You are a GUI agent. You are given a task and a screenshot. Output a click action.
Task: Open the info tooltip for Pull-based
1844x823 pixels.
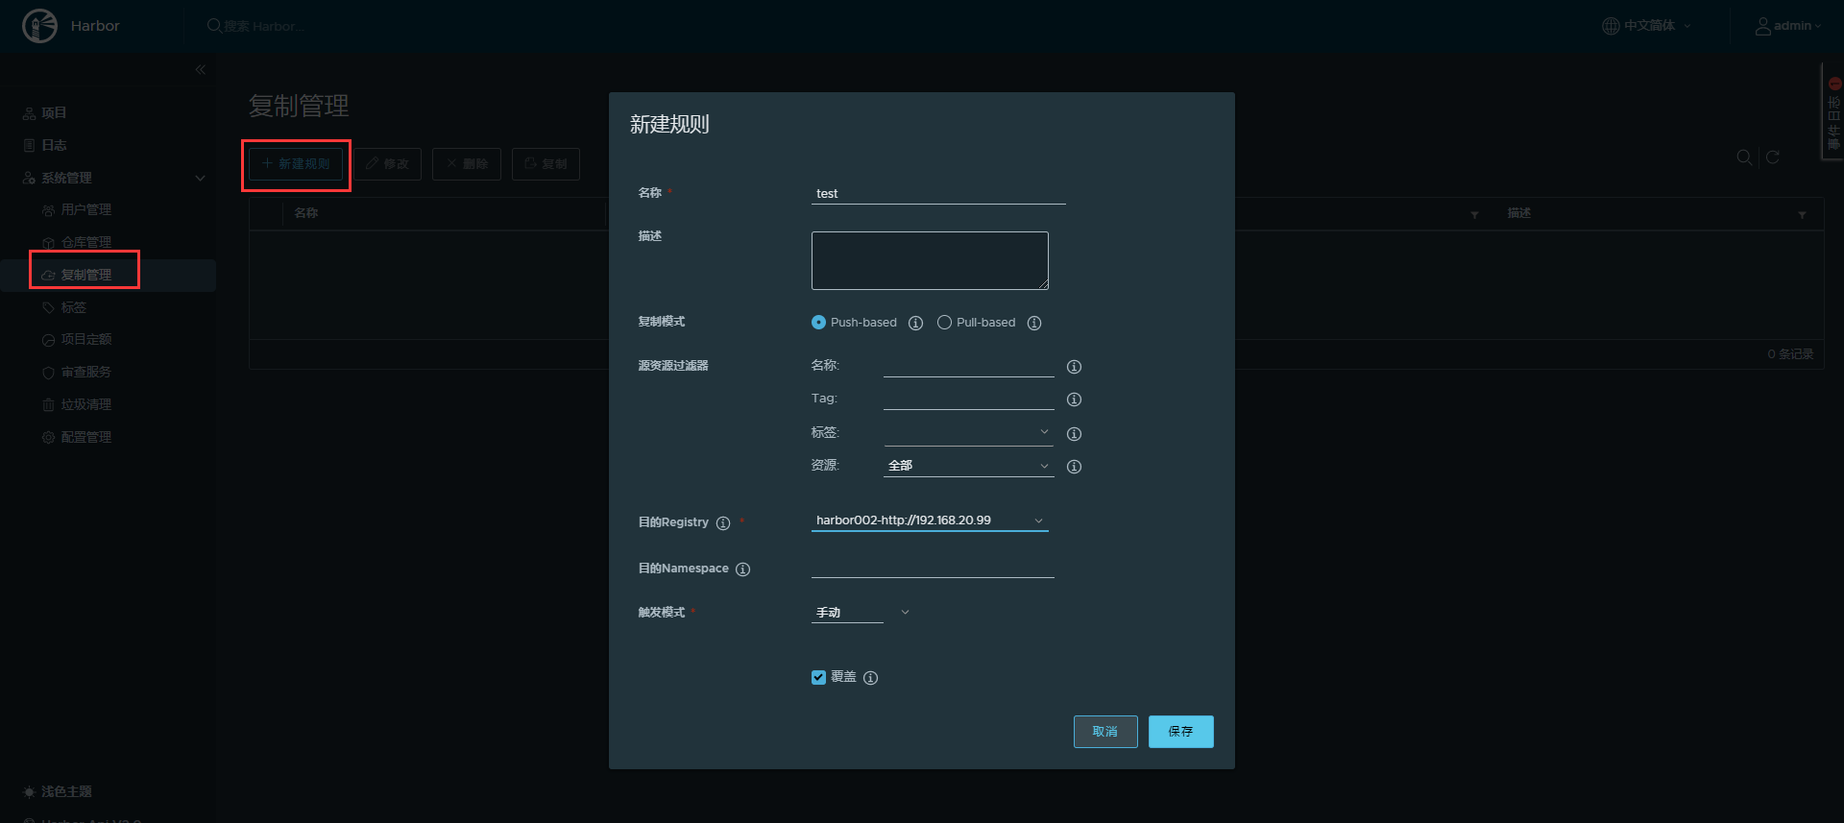1034,323
